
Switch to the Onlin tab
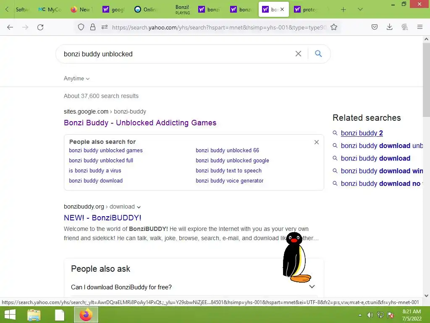pyautogui.click(x=145, y=10)
